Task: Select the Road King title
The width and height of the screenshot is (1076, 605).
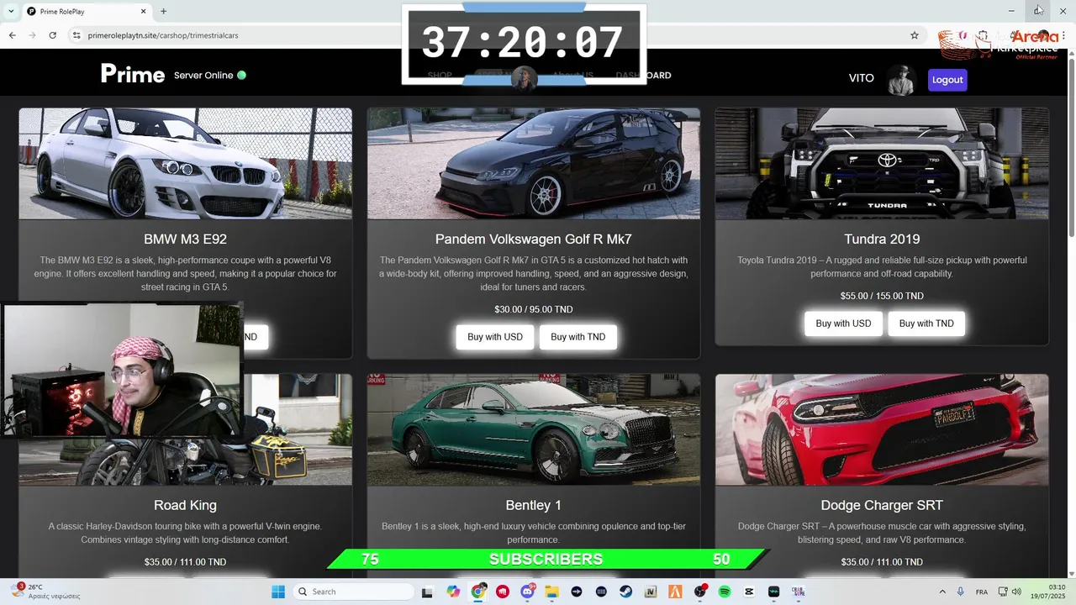Action: point(185,505)
